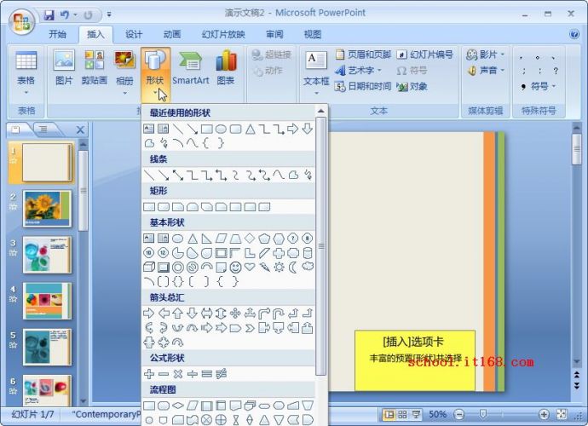Pick the double-arrow line under 线条
Image resolution: width=588 pixels, height=426 pixels.
click(x=178, y=176)
